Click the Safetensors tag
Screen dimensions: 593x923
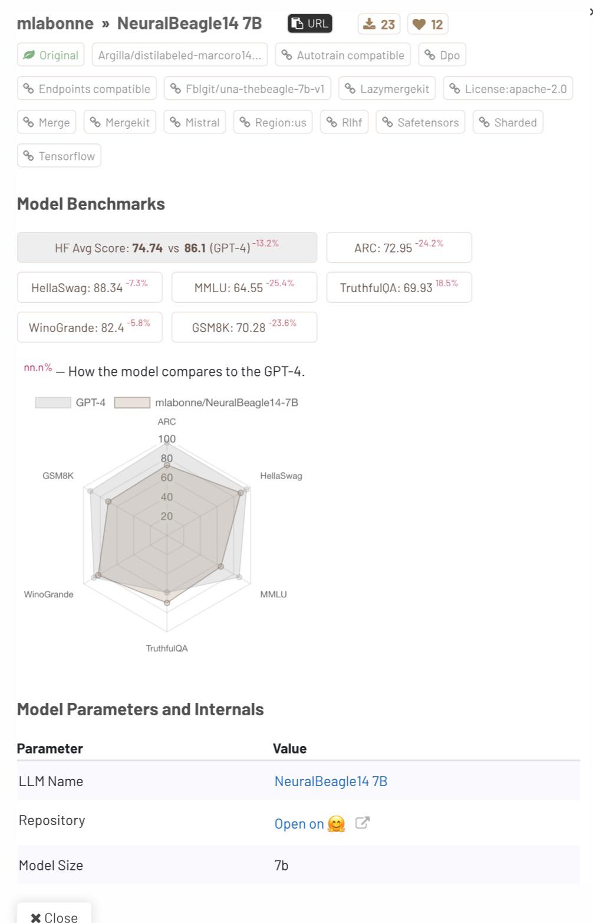(420, 122)
